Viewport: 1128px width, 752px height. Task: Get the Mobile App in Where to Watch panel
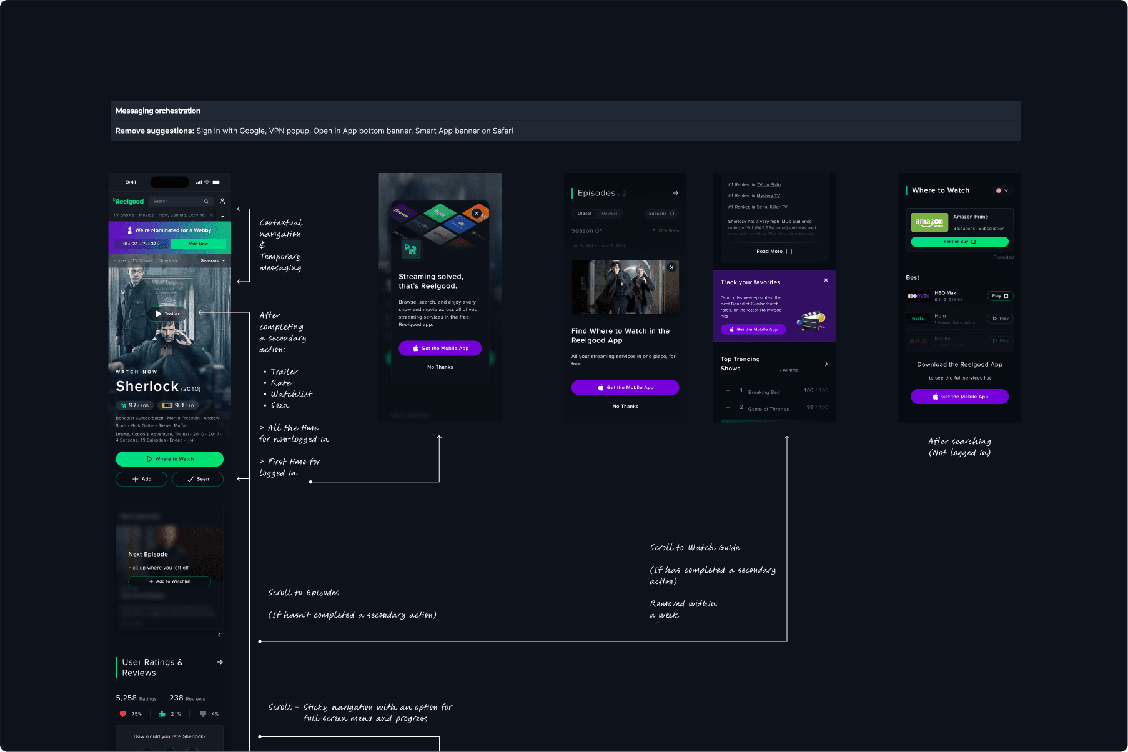(x=960, y=397)
